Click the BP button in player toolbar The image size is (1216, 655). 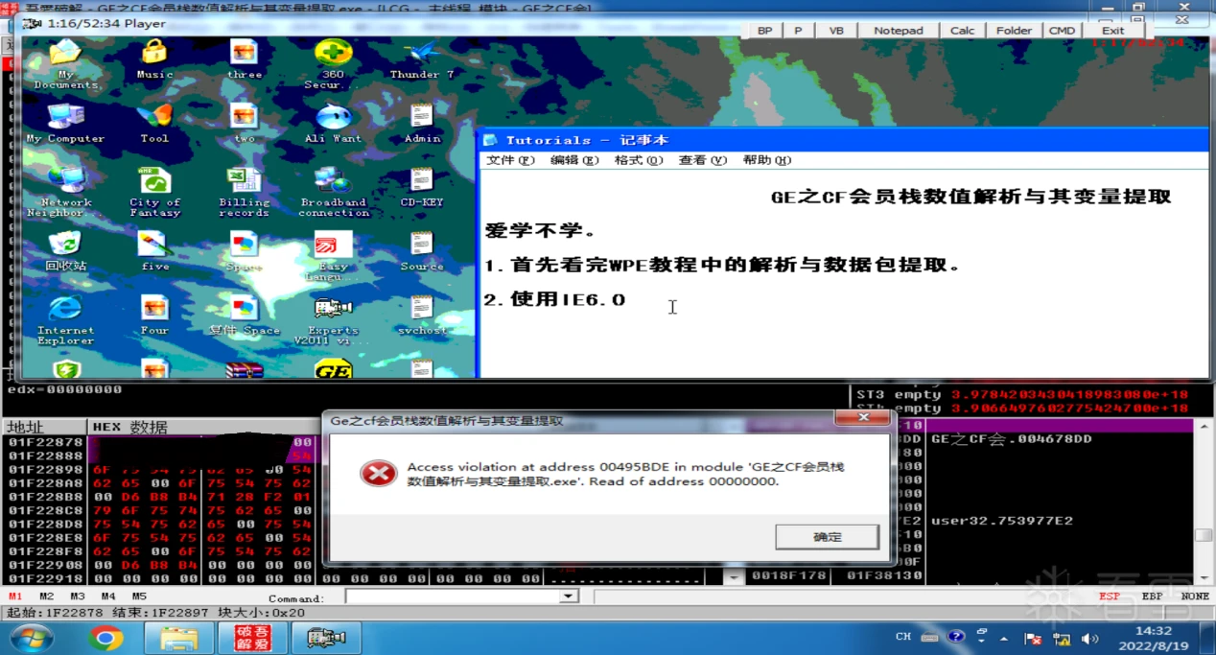point(764,31)
